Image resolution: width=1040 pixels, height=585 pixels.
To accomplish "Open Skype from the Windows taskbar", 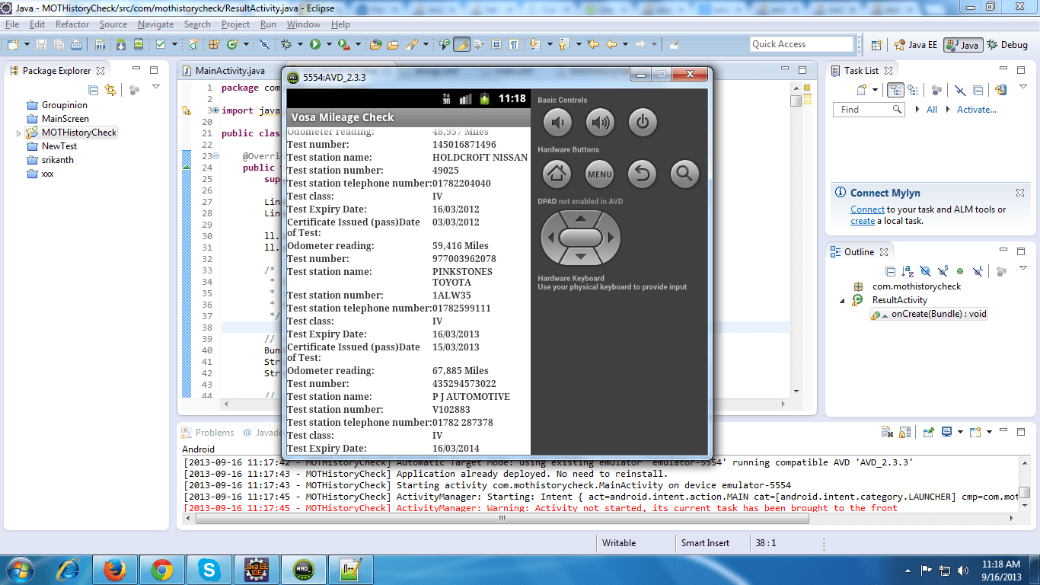I will 208,568.
